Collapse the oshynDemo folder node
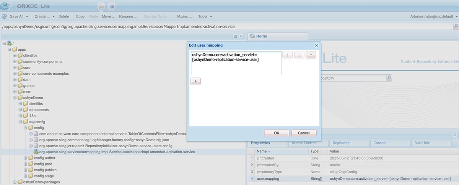459x185 pixels. 15,97
